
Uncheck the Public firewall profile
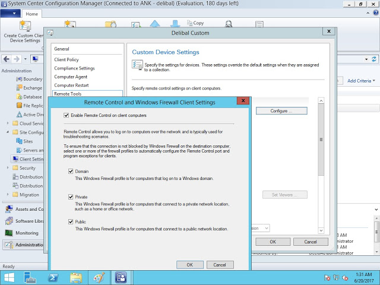[71, 222]
